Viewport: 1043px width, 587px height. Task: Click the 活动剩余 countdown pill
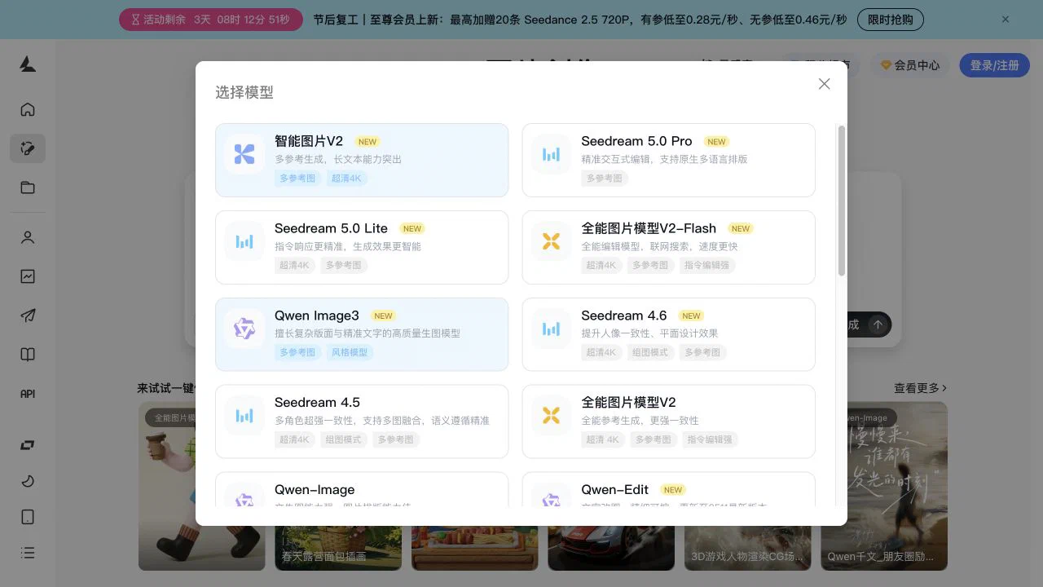[211, 20]
